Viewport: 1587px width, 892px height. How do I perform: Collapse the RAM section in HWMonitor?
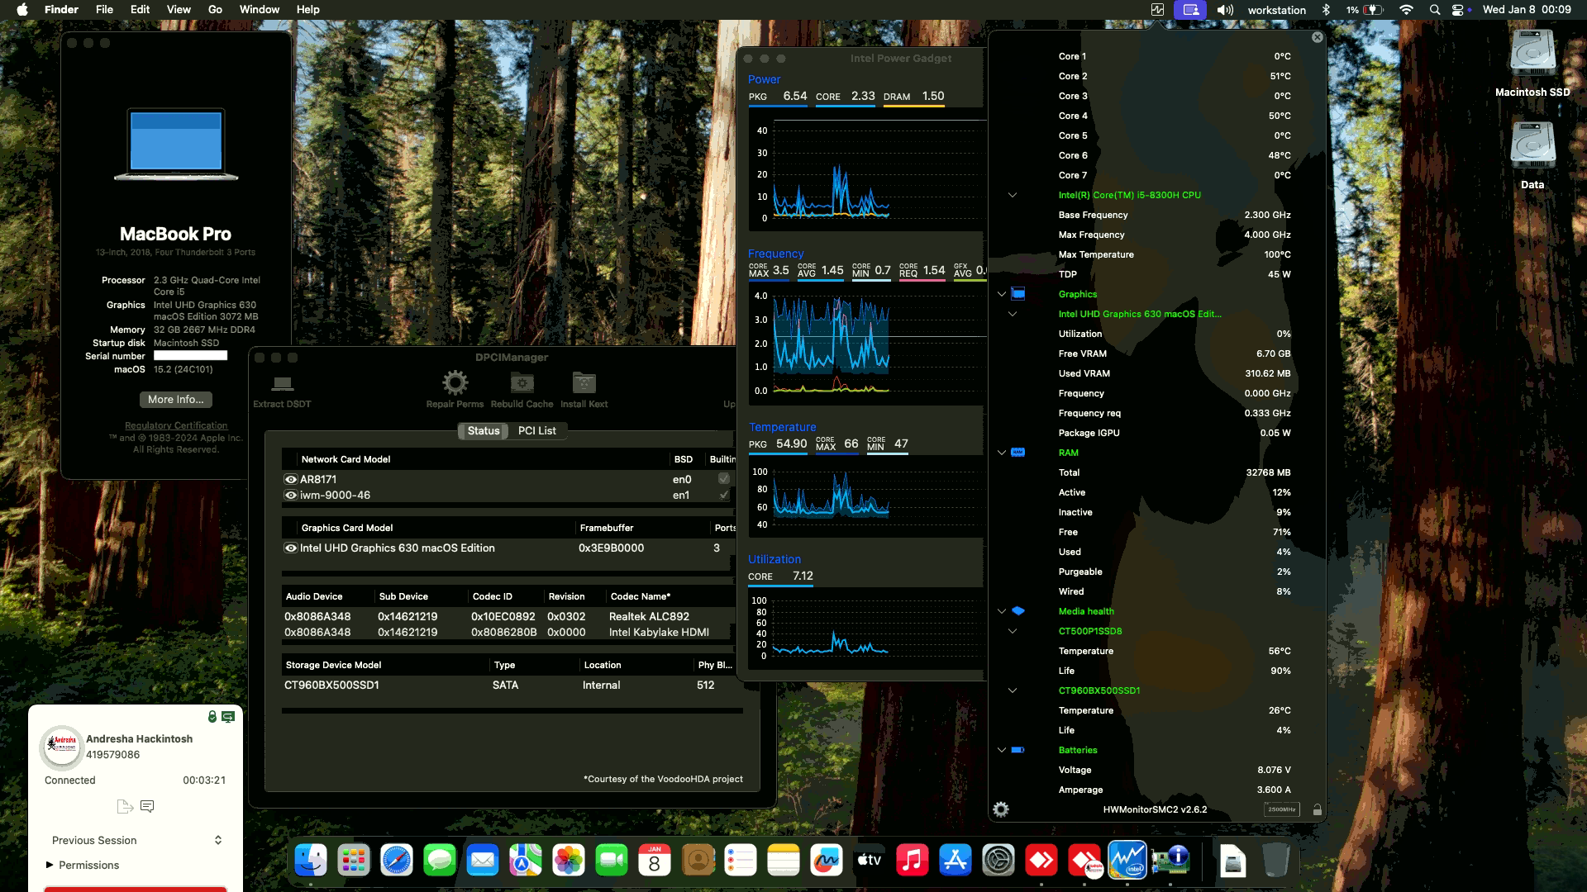(1002, 453)
